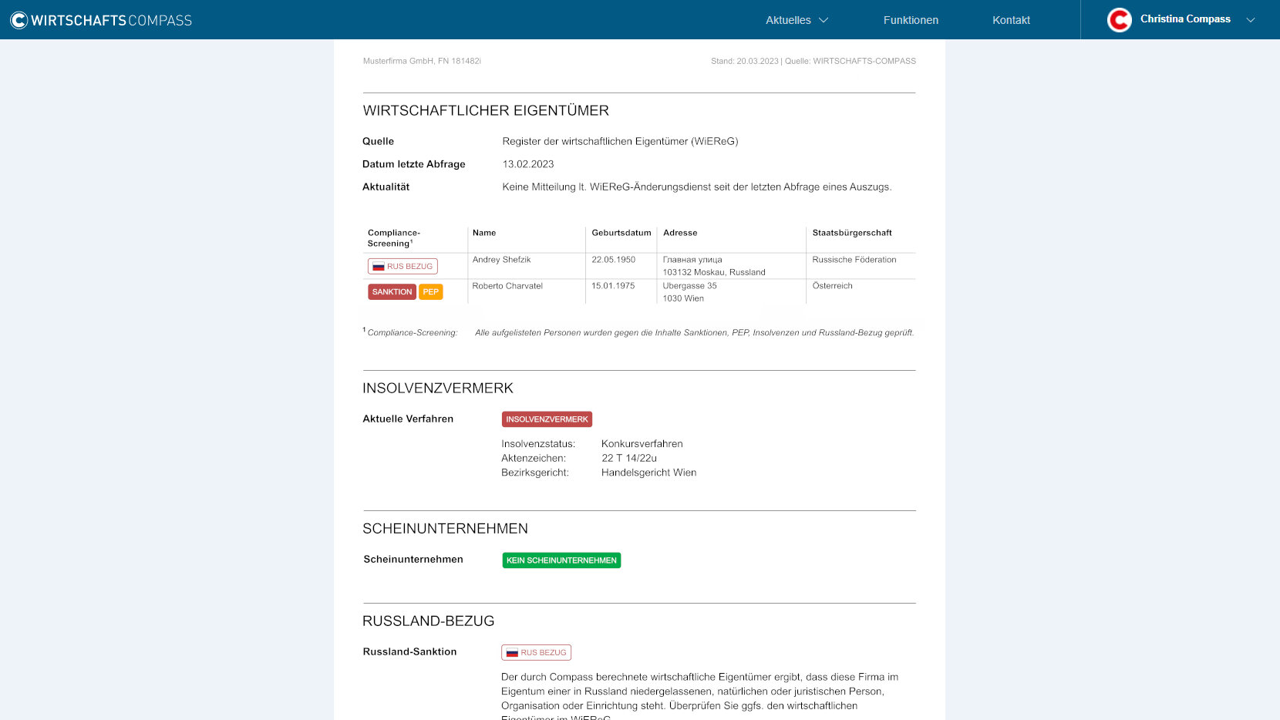Click the Geburtsdatum column header
The height and width of the screenshot is (720, 1280).
[x=621, y=233]
